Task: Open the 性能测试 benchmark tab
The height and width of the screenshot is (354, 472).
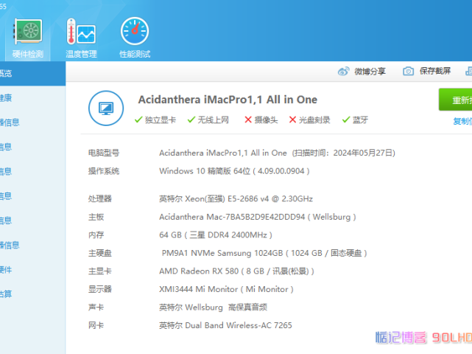Action: [x=135, y=38]
